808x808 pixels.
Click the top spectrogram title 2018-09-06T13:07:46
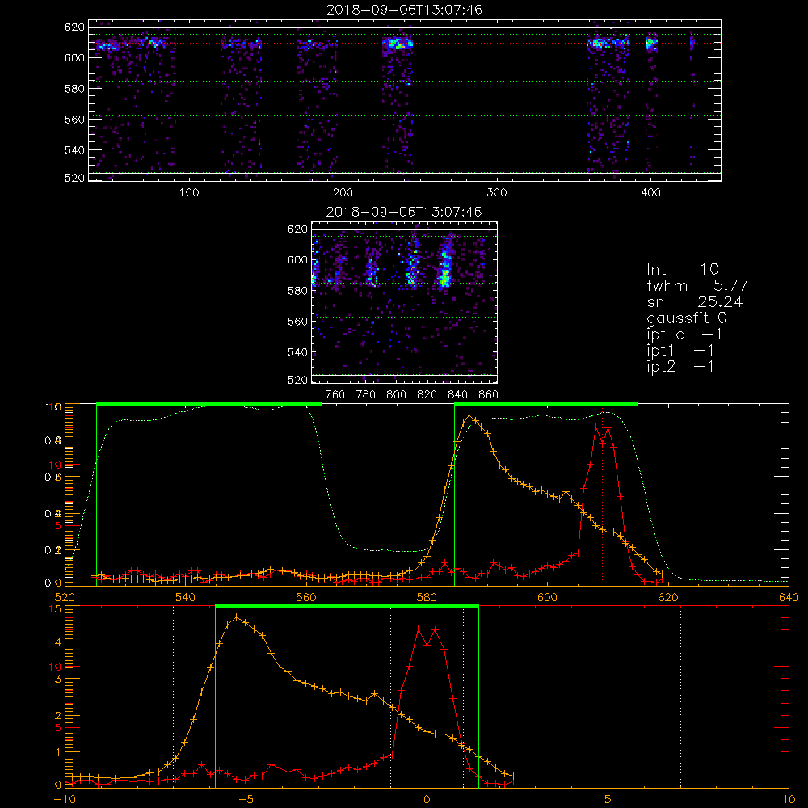(405, 10)
